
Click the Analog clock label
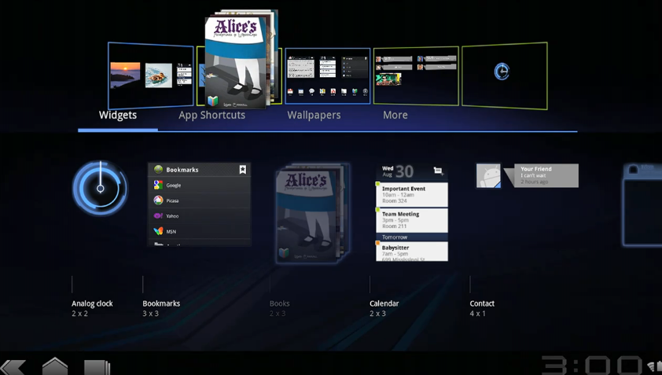(92, 303)
